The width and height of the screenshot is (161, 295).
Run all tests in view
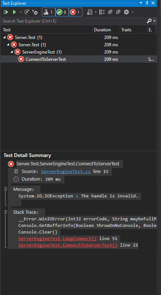tap(6, 12)
